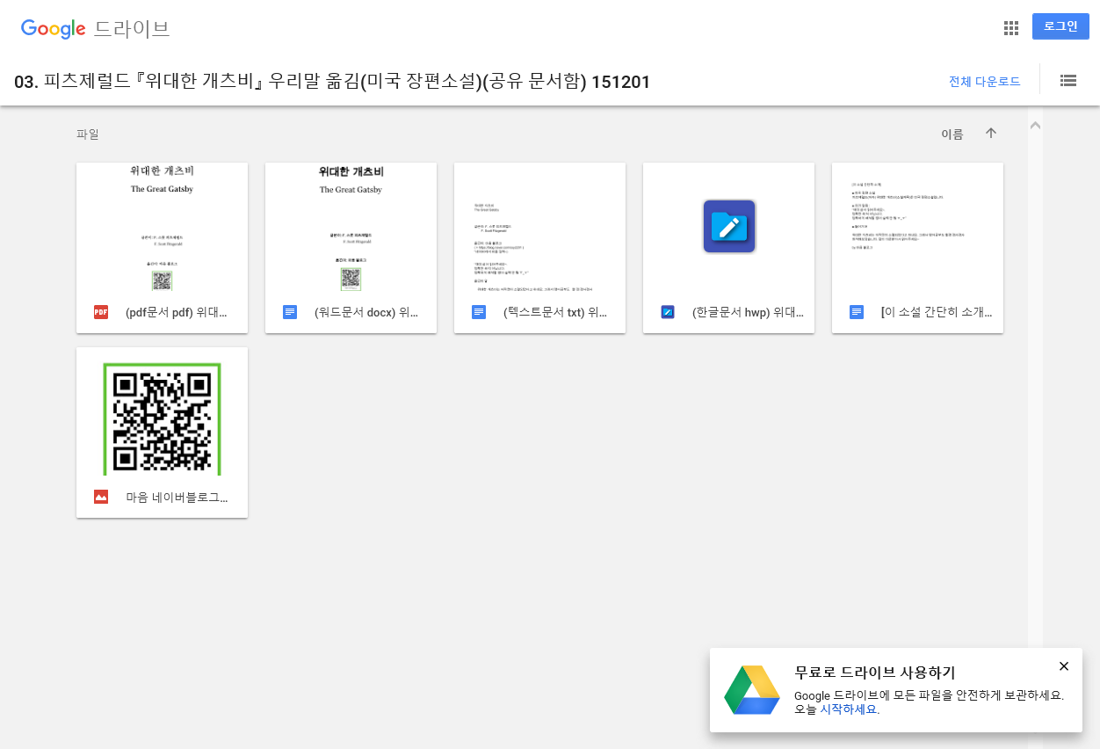Select the (워드문서 docx) 위 file name
The width and height of the screenshot is (1100, 749).
click(x=366, y=312)
